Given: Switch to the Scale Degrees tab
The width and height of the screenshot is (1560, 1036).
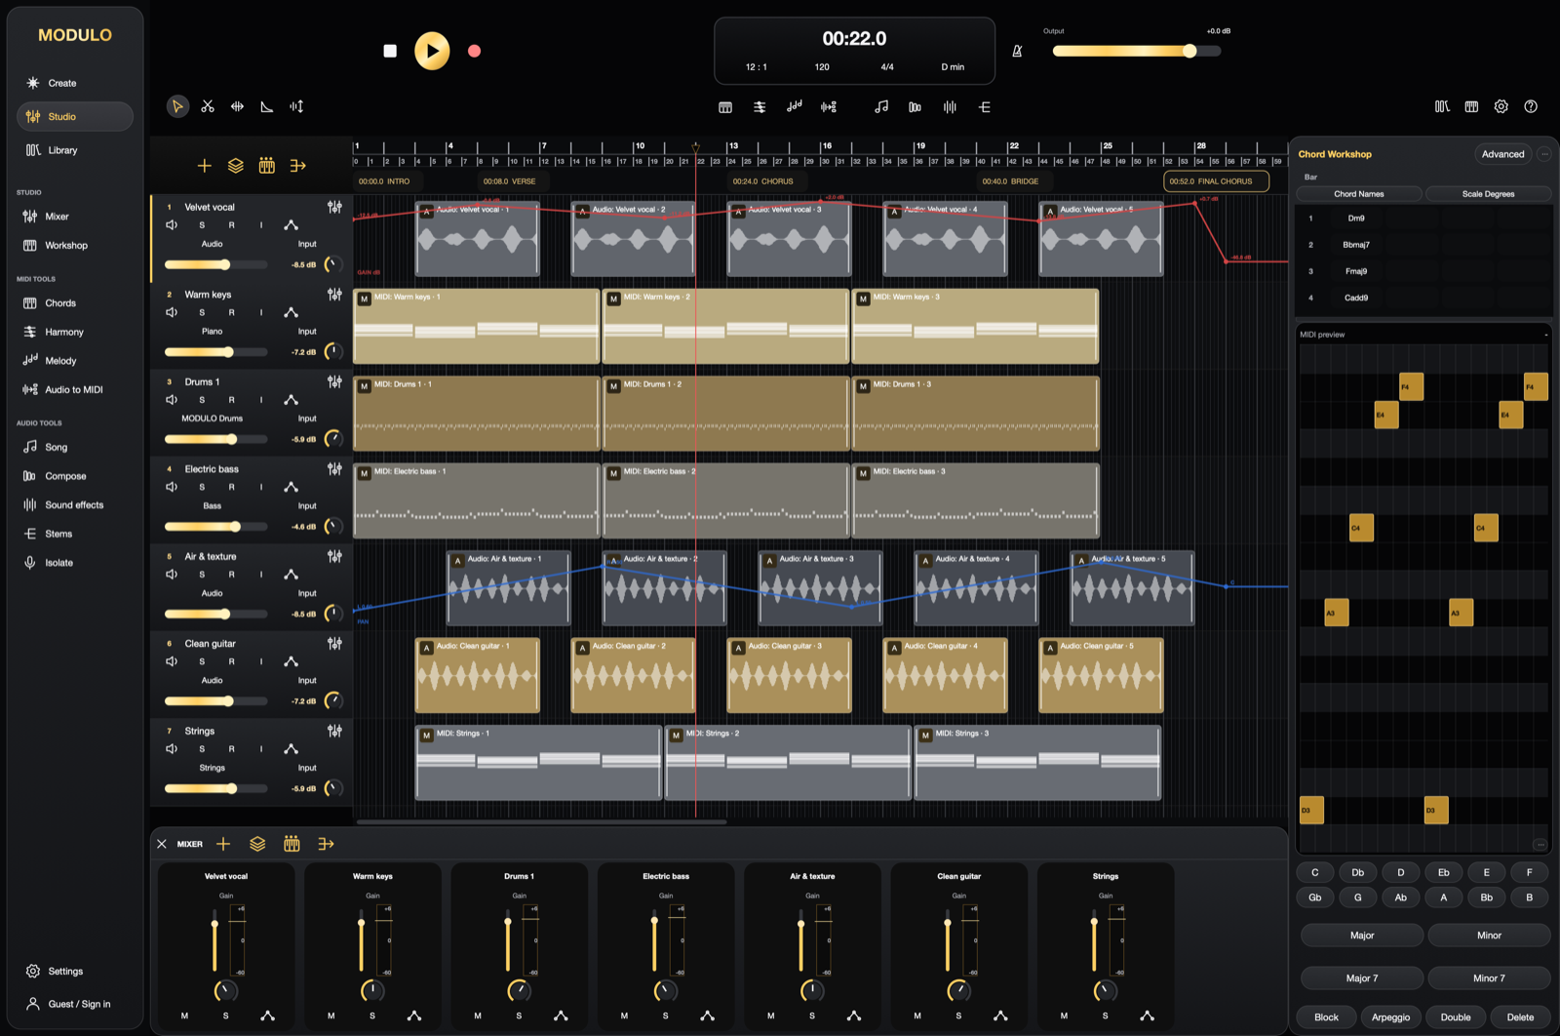Looking at the screenshot, I should coord(1488,194).
